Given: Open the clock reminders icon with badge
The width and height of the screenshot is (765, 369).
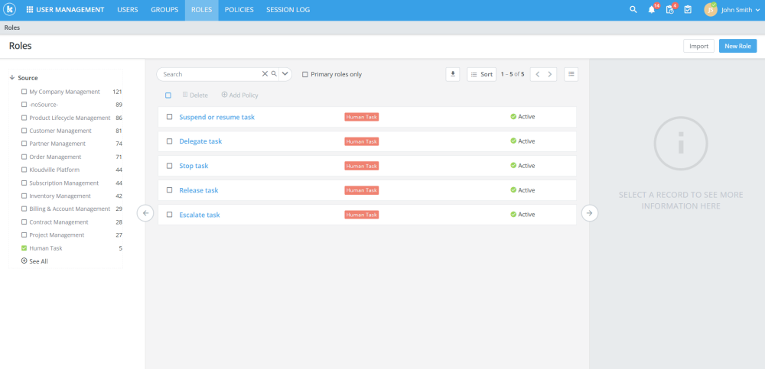Looking at the screenshot, I should coord(670,10).
